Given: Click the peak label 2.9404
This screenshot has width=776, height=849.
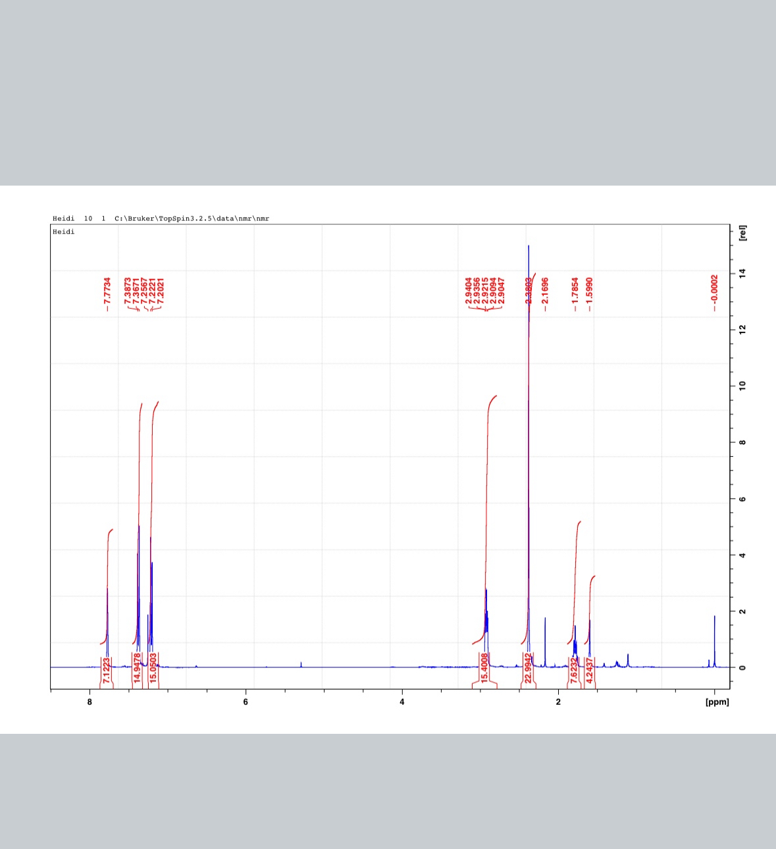Looking at the screenshot, I should pos(469,290).
